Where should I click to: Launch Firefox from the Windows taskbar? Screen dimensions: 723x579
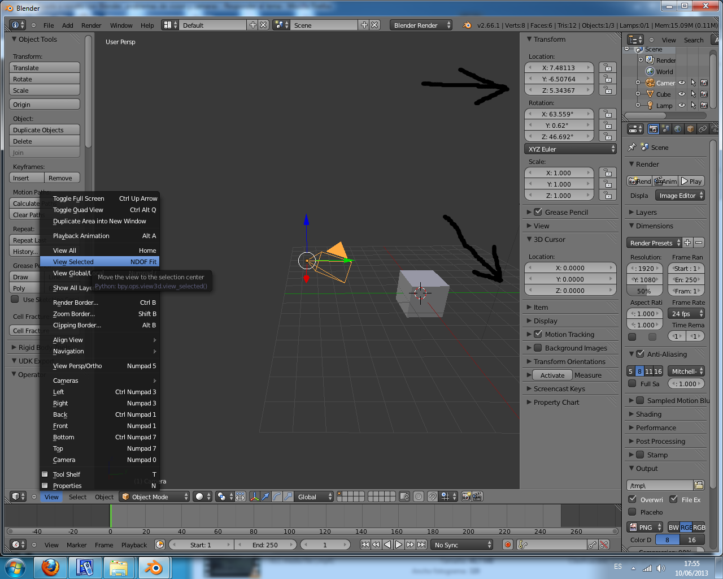coord(51,567)
